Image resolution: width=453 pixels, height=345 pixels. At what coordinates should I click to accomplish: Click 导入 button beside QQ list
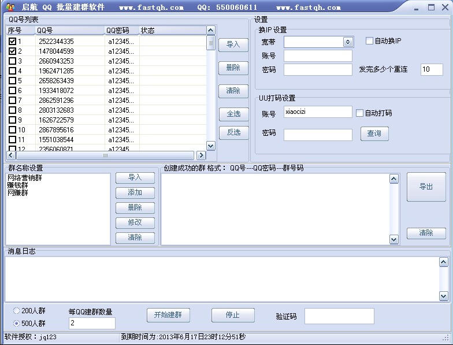click(x=233, y=44)
